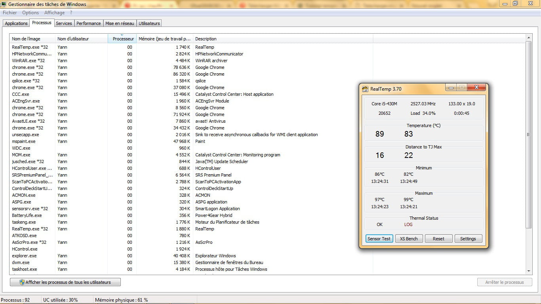The width and height of the screenshot is (541, 304).
Task: Select the qslice.exe *32 process
Action: click(x=191, y=81)
